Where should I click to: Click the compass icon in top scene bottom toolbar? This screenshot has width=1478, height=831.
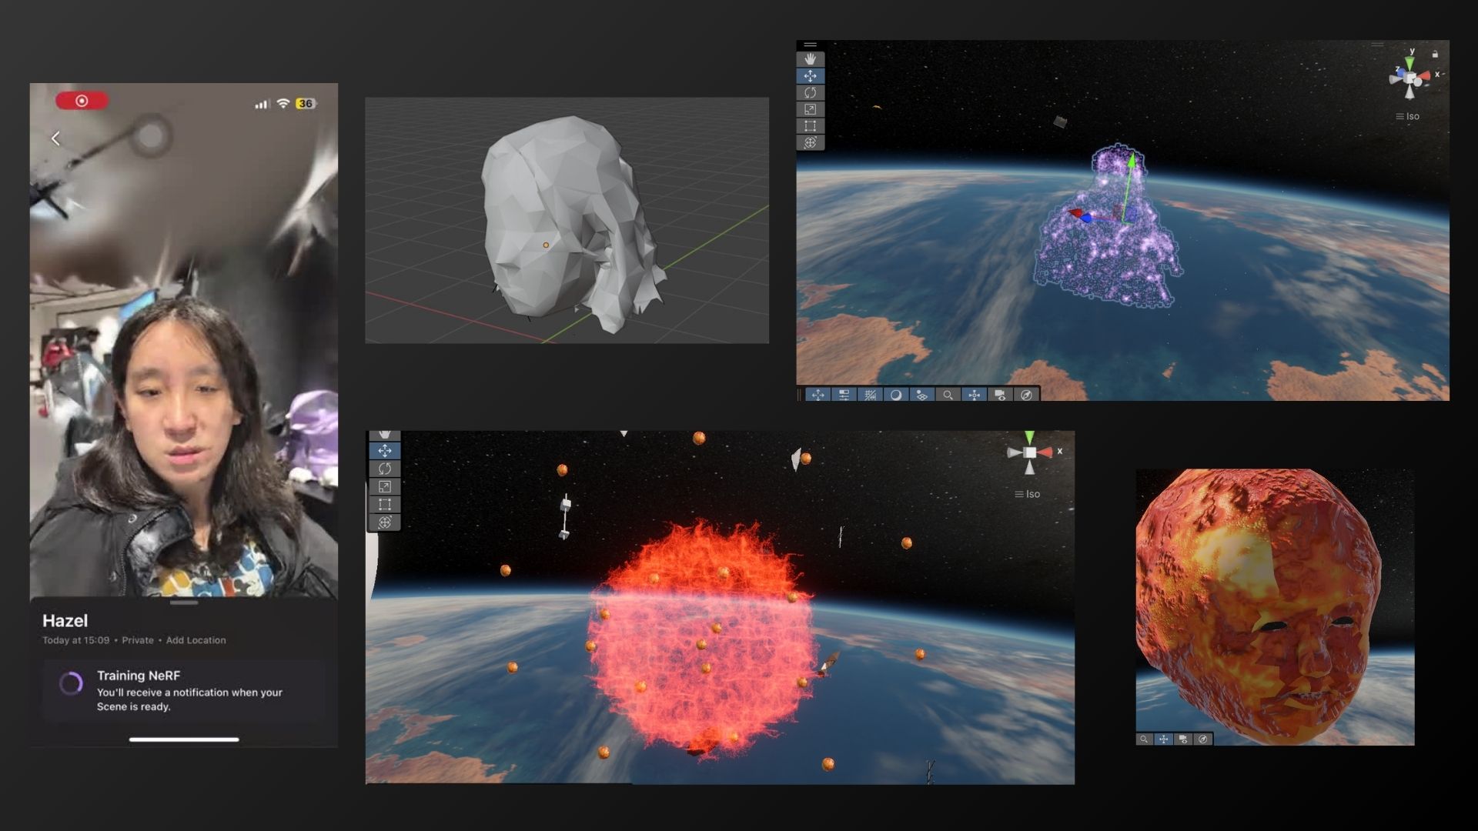point(1026,395)
